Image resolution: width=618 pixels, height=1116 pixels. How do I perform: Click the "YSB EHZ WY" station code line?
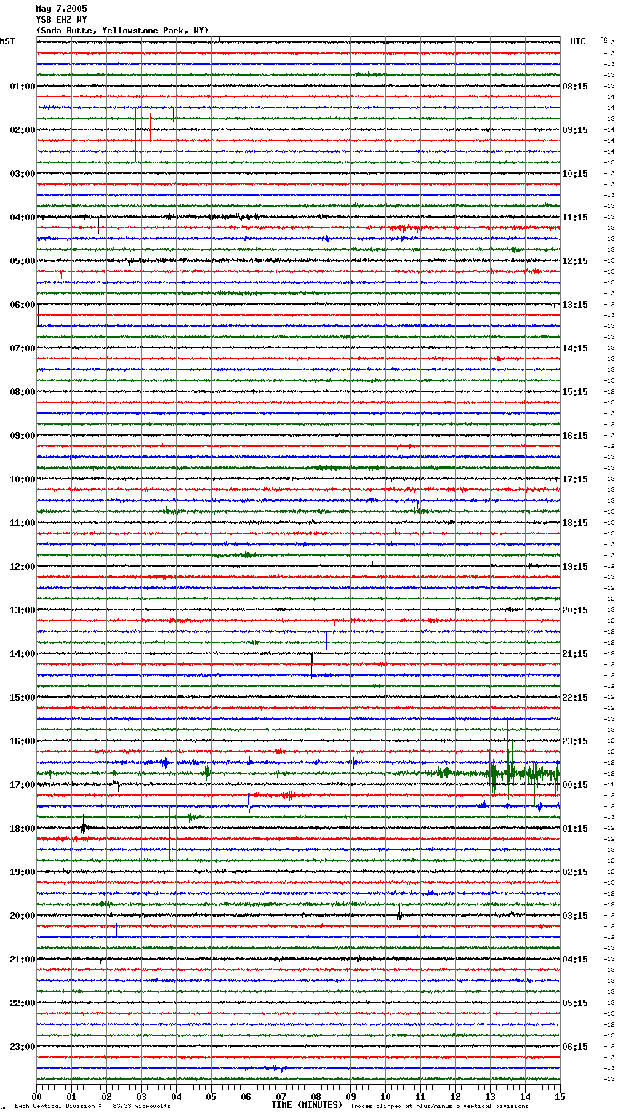coord(61,20)
